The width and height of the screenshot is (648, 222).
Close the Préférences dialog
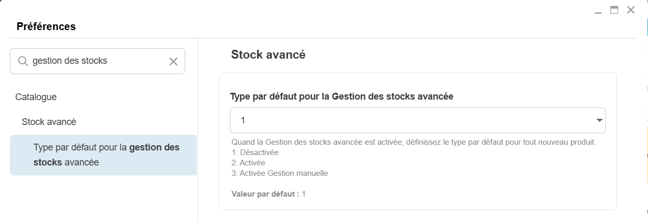pyautogui.click(x=631, y=10)
